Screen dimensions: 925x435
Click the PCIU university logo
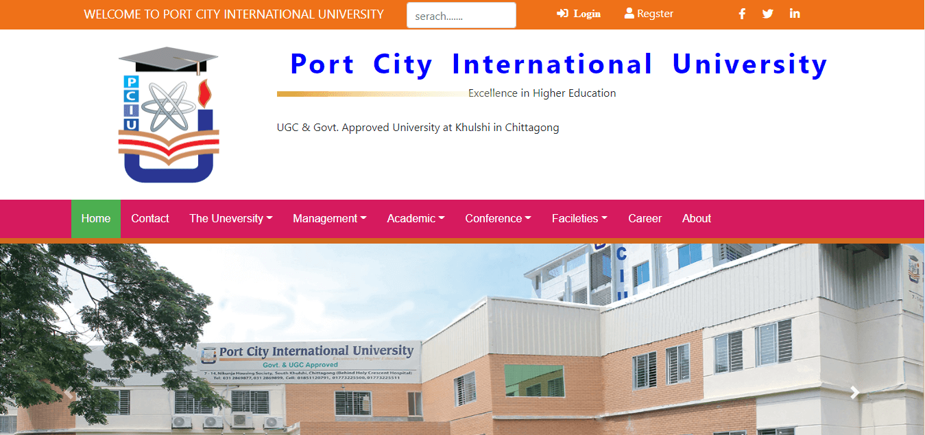click(x=169, y=115)
